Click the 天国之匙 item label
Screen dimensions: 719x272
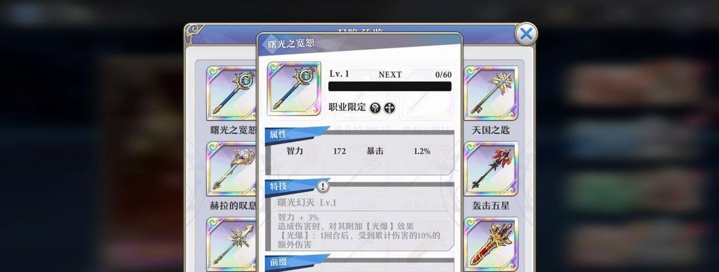tap(491, 131)
